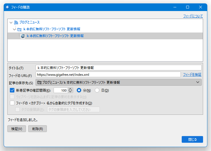Screen dimensions: 211x151
Task: Focus the タイトル text field
Action: click(118, 68)
